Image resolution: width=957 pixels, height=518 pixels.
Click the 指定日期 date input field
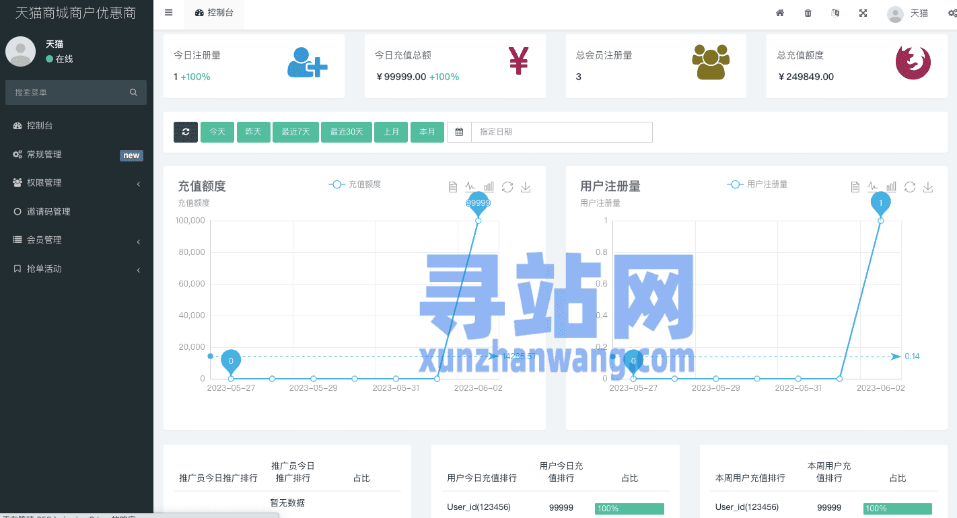[x=561, y=132]
